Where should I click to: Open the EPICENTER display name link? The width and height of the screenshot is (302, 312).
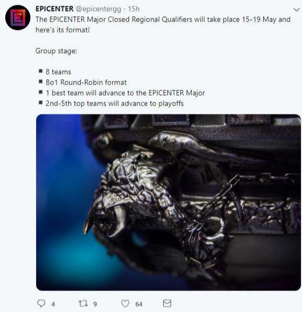tap(55, 9)
